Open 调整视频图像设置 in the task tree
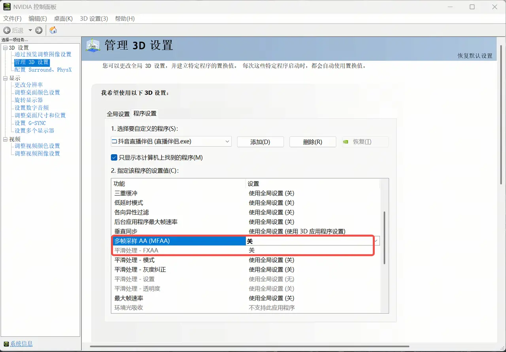 [x=37, y=153]
